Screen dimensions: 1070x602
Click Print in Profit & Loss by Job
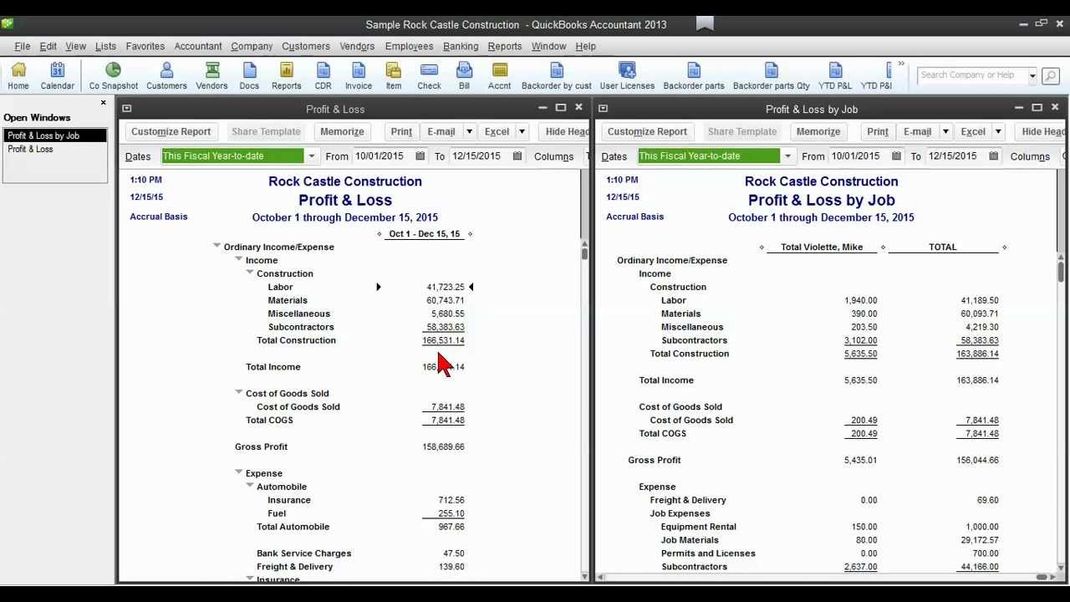(878, 131)
